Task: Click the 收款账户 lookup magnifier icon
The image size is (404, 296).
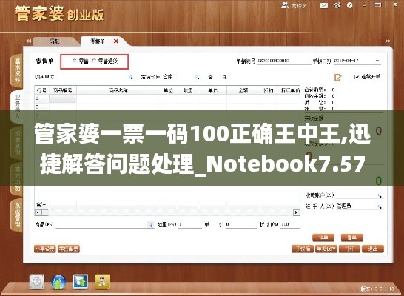Action: pos(380,196)
